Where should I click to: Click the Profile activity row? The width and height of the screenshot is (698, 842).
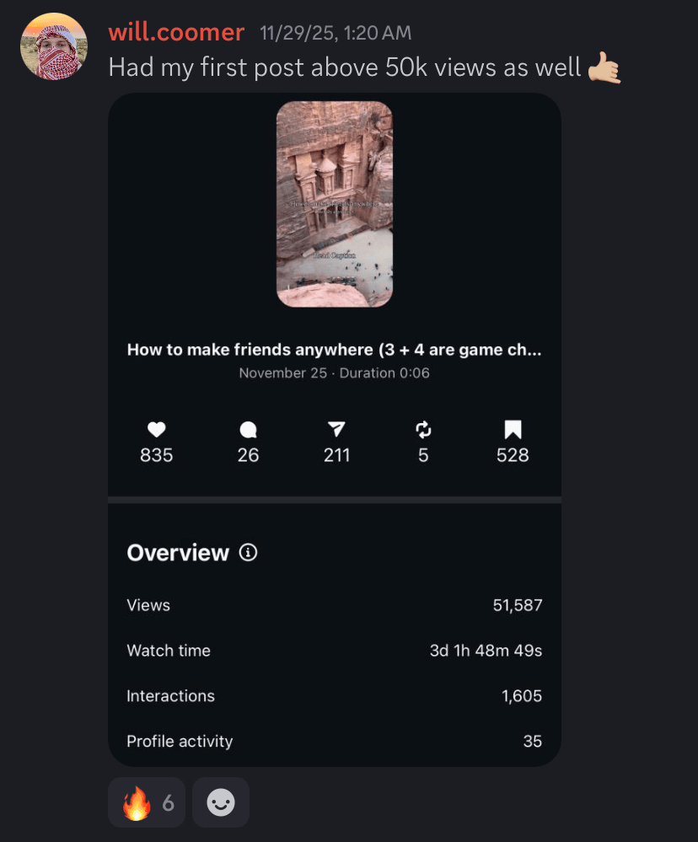(335, 741)
